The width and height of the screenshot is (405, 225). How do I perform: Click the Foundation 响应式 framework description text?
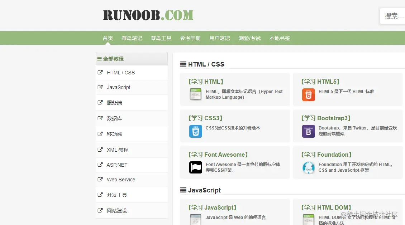pos(356,167)
